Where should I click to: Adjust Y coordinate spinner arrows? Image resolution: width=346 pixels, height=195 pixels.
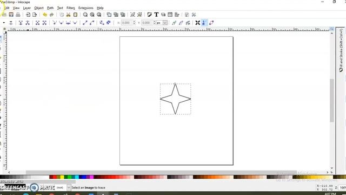[x=155, y=23]
